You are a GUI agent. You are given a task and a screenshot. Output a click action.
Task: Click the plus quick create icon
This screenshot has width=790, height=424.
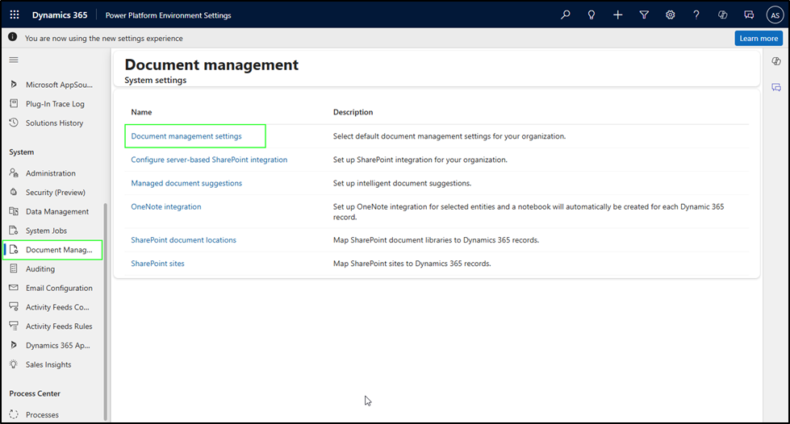click(617, 15)
